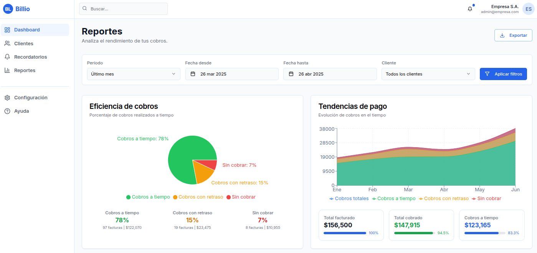Open Recordatorios using its bell icon
The width and height of the screenshot is (537, 253).
(7, 57)
